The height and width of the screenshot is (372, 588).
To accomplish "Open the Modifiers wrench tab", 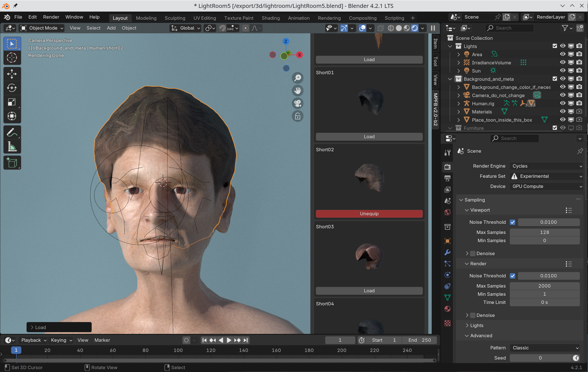I will click(x=447, y=252).
